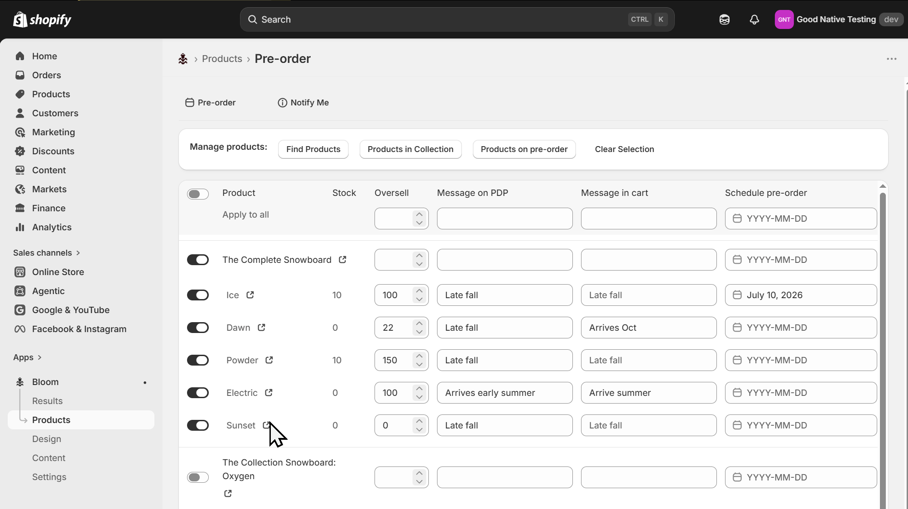
Task: Toggle pre-order for Electric variant
Action: click(x=198, y=393)
